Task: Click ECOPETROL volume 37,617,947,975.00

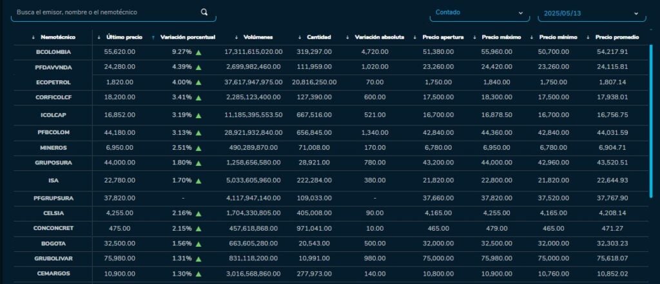Action: (253, 82)
